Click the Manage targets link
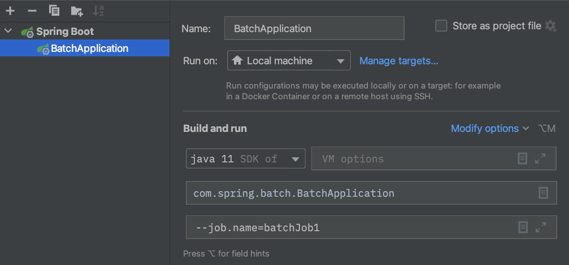 tap(399, 61)
